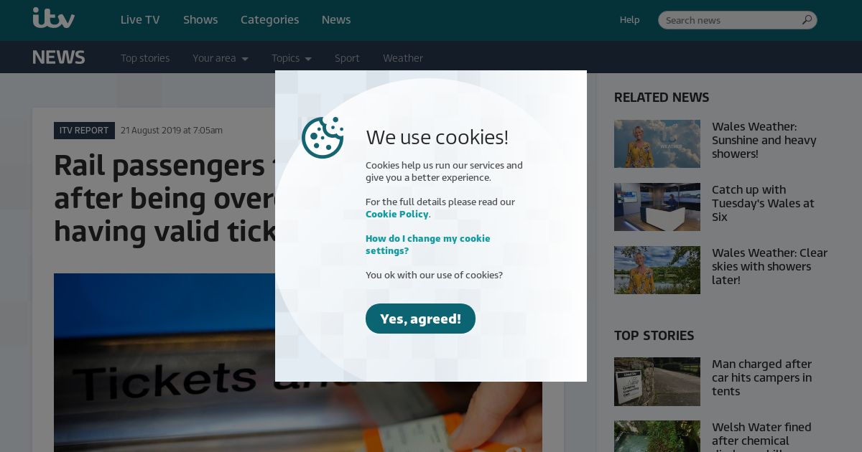Viewport: 862px width, 452px height.
Task: Open Man charged after car hits campers thumbnail
Action: [x=657, y=382]
